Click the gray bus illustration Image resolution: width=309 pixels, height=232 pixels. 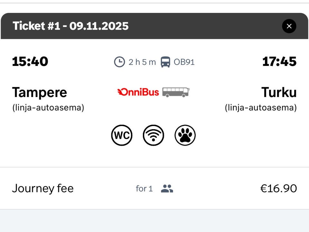175,92
